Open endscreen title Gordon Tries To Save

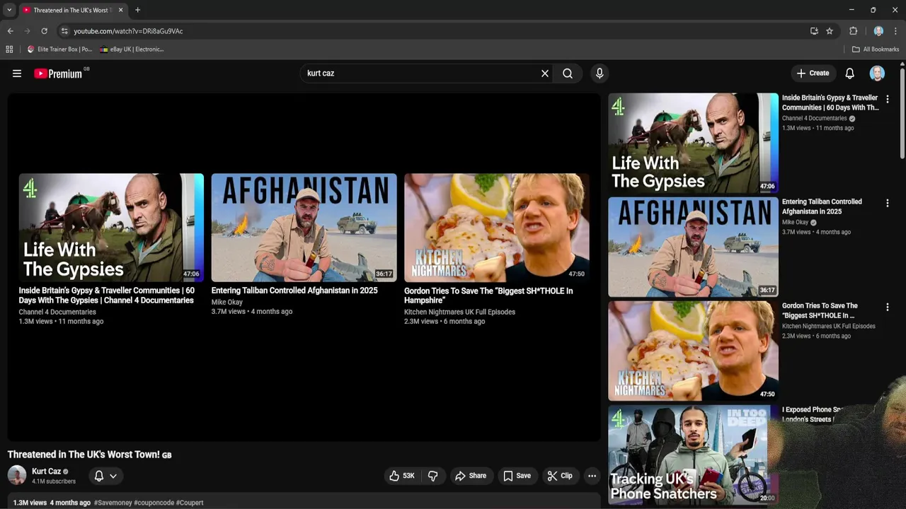[x=488, y=296]
